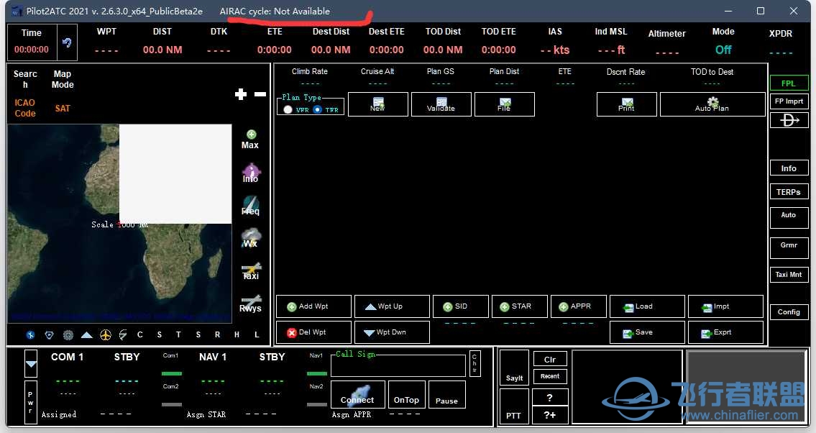Toggle the blue compass-star map icon
Viewport: 816px width, 433px height.
pyautogui.click(x=30, y=335)
